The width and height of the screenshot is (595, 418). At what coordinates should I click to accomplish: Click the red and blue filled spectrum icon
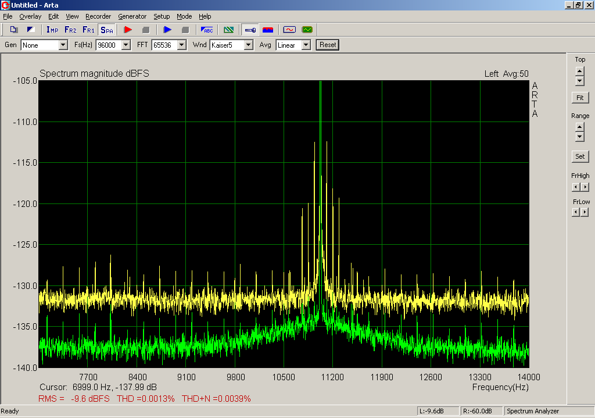[268, 30]
